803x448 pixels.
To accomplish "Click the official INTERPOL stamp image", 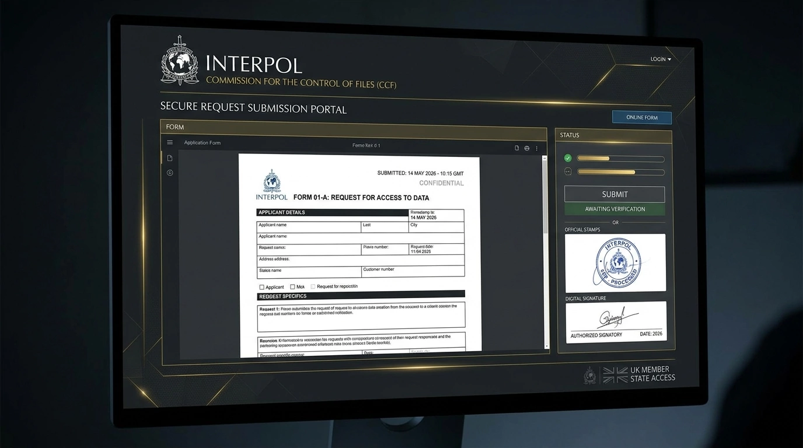I will pos(615,263).
